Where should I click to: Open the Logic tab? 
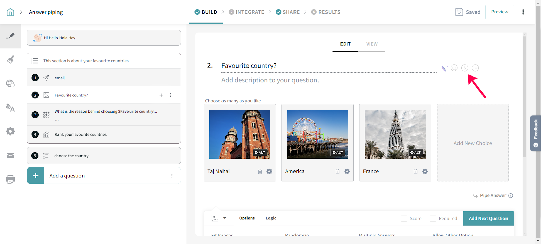[271, 218]
